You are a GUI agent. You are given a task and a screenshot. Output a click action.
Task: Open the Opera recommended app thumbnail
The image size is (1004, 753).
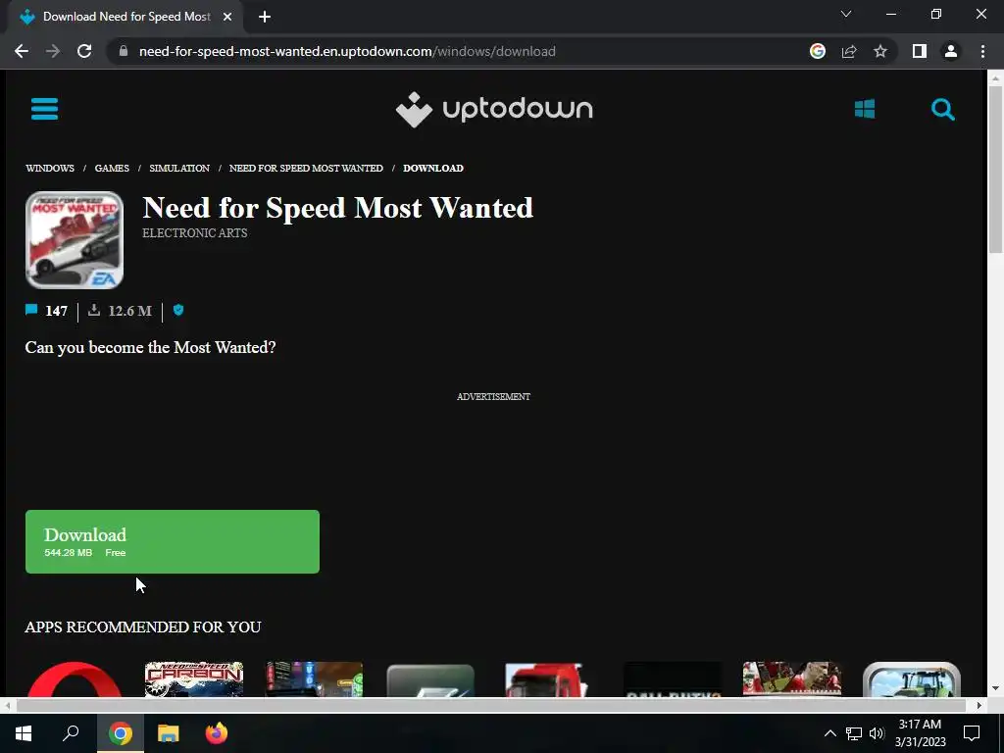pos(75,679)
